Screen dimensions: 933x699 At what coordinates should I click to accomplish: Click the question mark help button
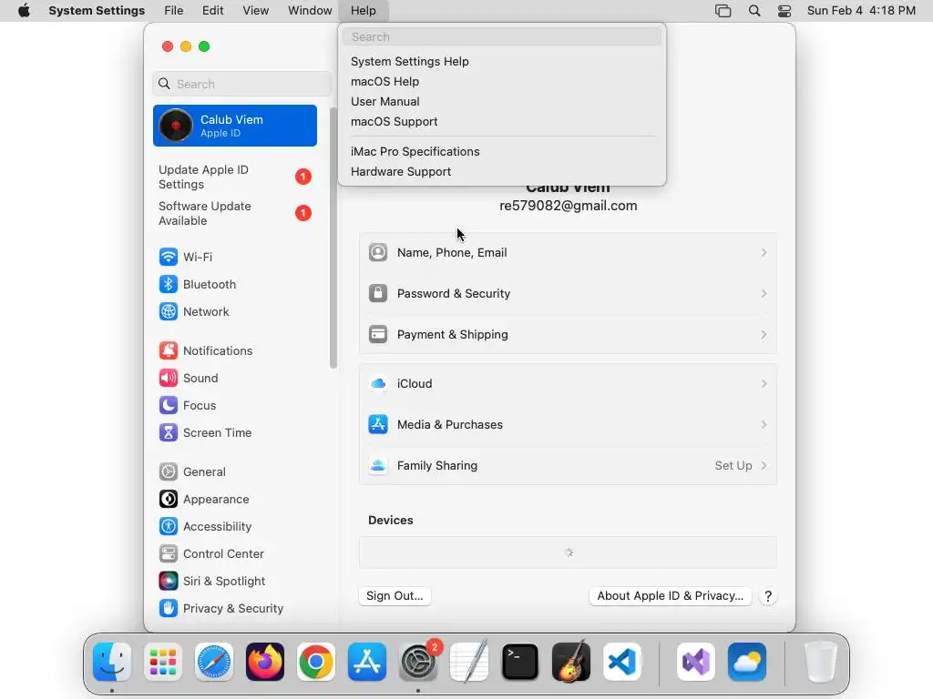point(768,597)
